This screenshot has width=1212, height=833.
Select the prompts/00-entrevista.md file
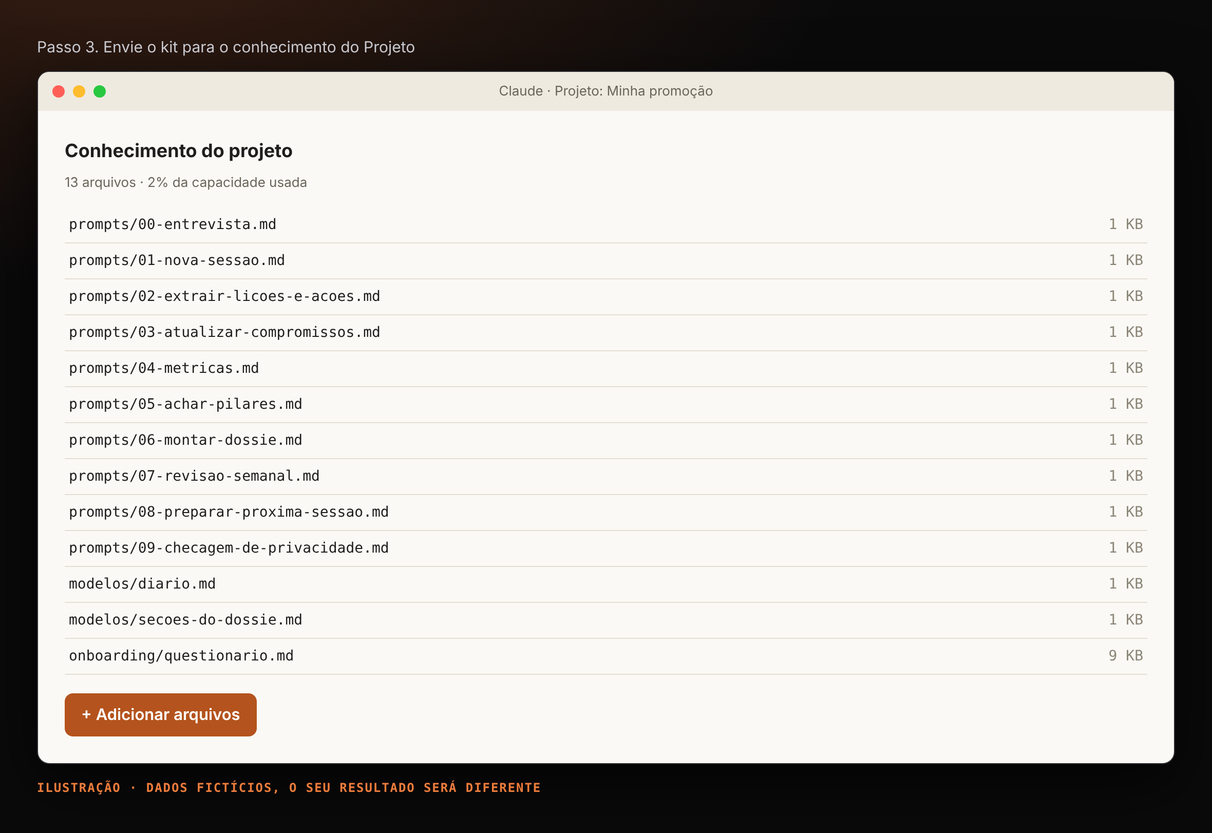[x=605, y=225]
